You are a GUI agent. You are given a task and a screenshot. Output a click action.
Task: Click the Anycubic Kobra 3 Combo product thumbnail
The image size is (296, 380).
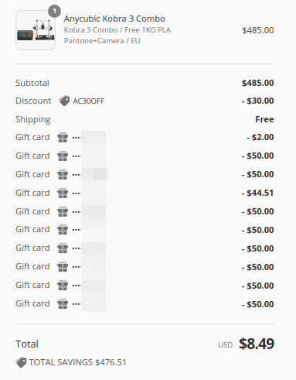coord(36,30)
